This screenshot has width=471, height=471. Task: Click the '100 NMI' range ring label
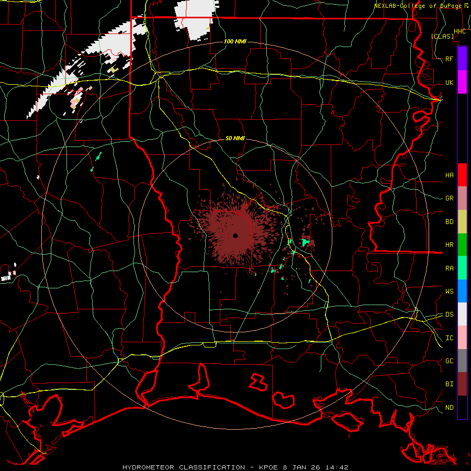click(235, 41)
